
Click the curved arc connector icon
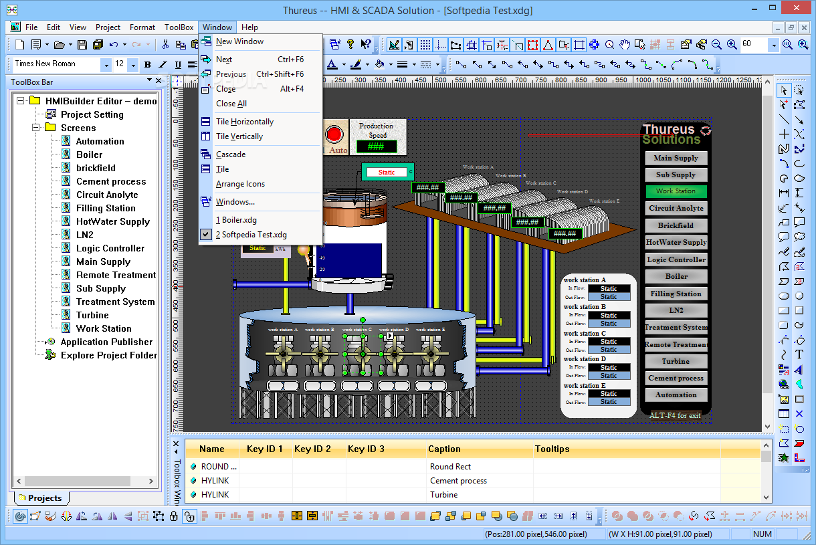click(677, 65)
